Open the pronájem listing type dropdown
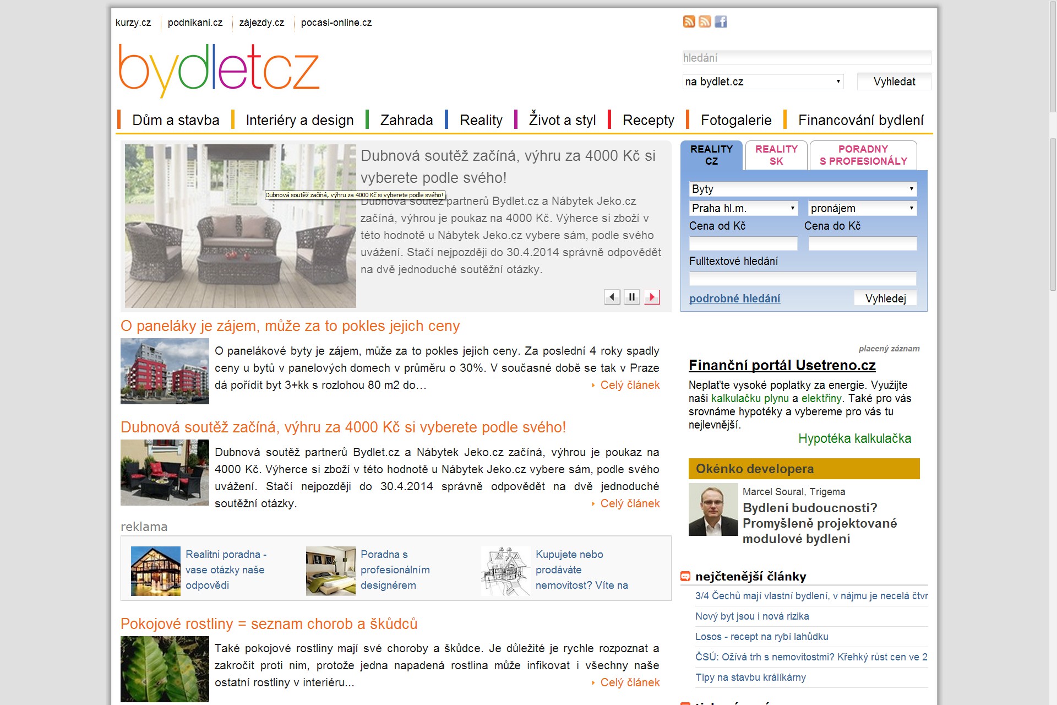The image size is (1057, 705). 862,208
